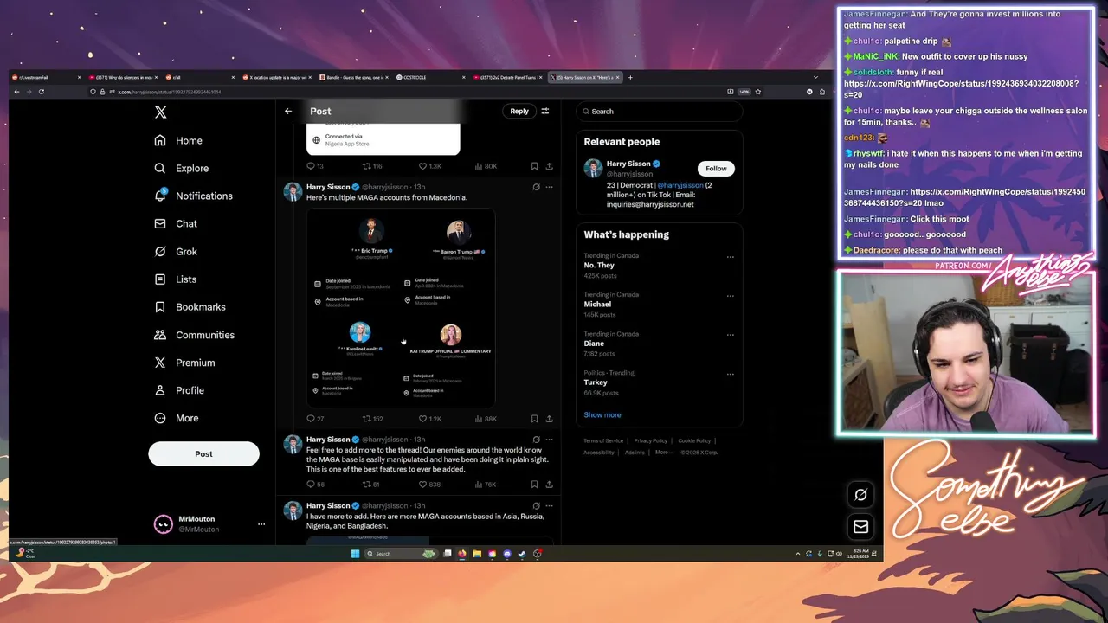1108x623 pixels.
Task: Open the Terms of Service link
Action: [603, 440]
